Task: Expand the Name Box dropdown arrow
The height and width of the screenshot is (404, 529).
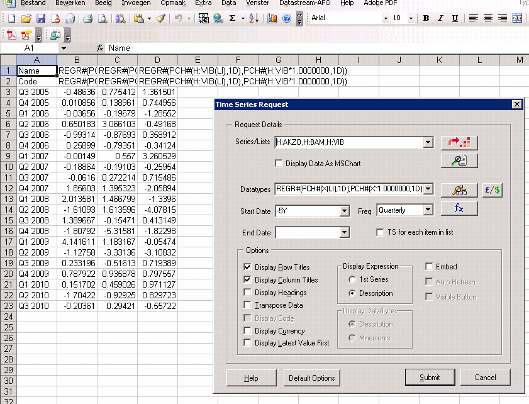Action: pyautogui.click(x=64, y=48)
